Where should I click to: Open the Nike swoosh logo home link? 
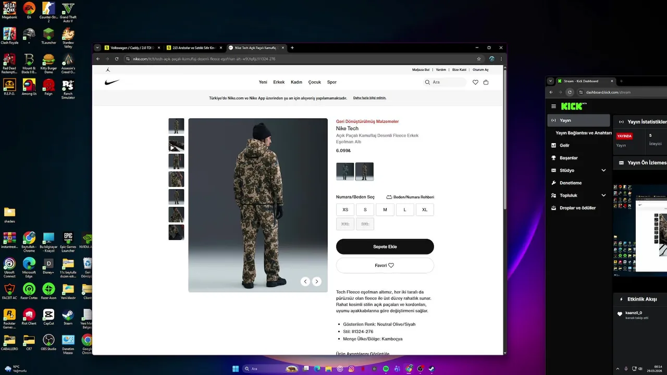tap(112, 82)
